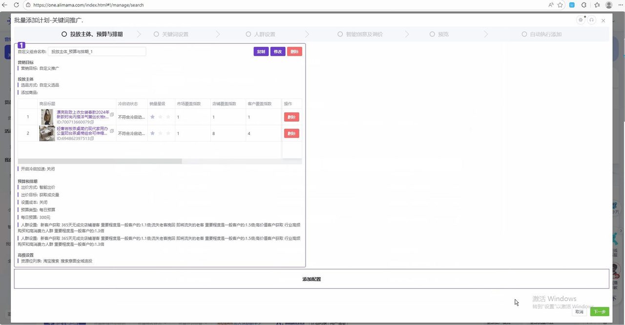Open product link 漂亮别致上衣女装春款2024年

83,115
